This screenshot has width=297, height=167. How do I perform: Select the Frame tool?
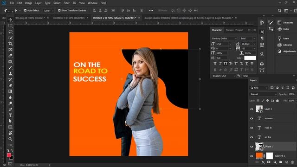(10, 50)
